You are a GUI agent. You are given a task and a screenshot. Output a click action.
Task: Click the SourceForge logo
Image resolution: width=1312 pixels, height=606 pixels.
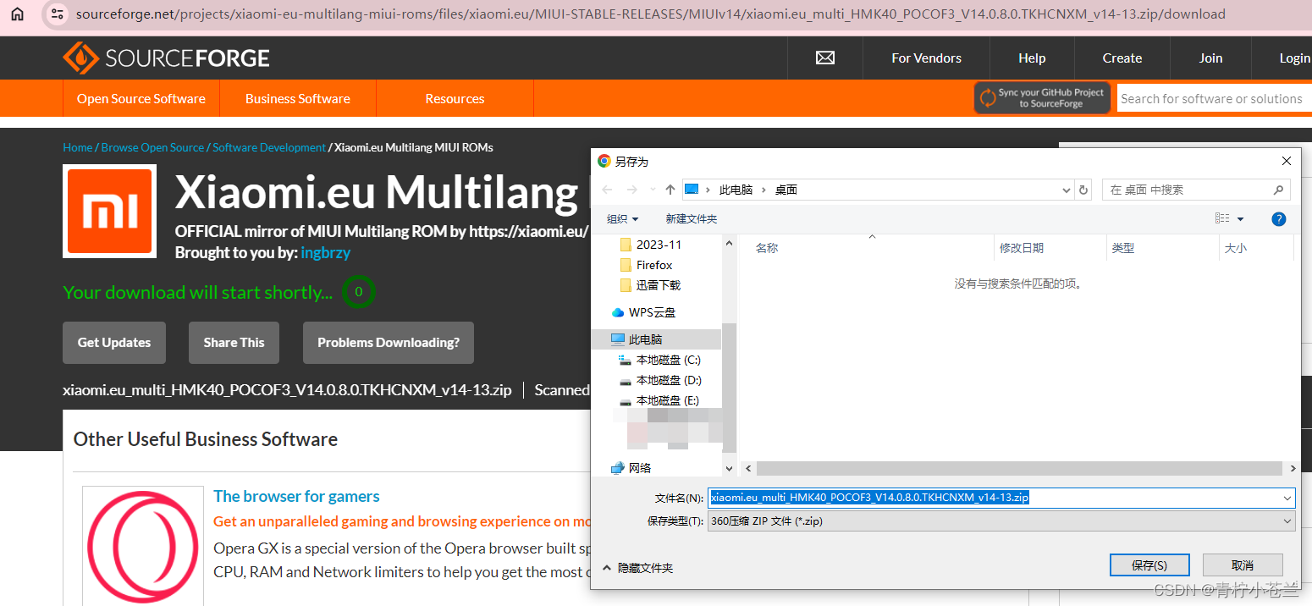tap(166, 58)
